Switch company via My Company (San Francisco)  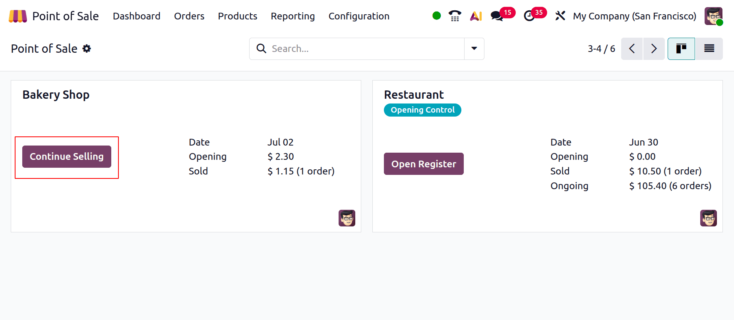[635, 16]
